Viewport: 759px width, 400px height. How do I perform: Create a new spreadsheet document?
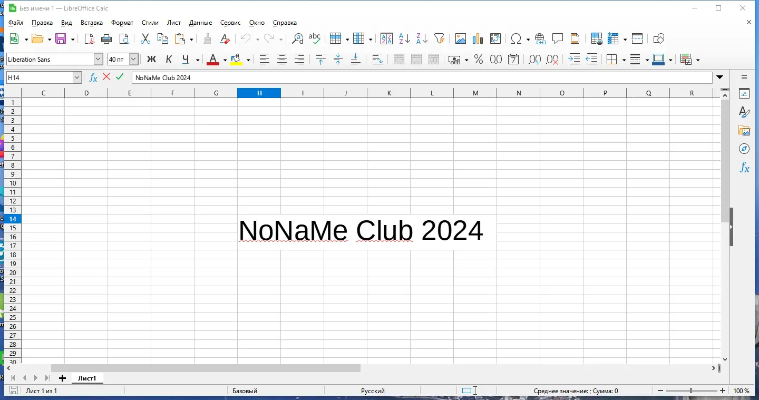tap(15, 38)
